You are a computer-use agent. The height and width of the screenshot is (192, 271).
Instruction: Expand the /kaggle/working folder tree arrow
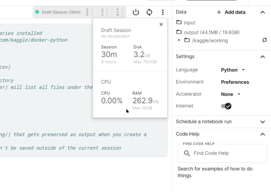click(179, 40)
